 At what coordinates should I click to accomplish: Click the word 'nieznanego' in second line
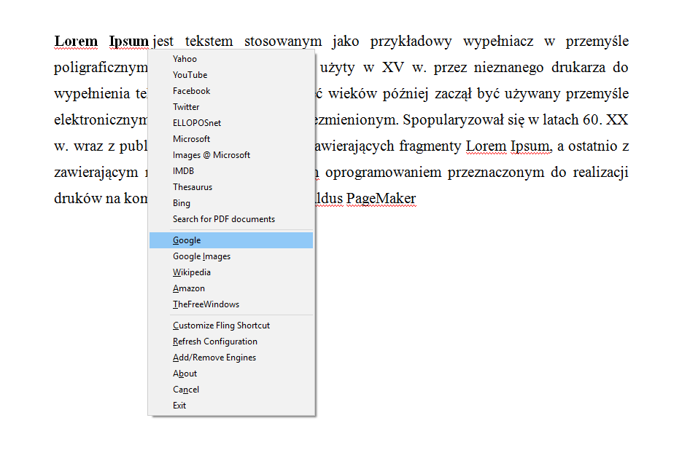508,68
